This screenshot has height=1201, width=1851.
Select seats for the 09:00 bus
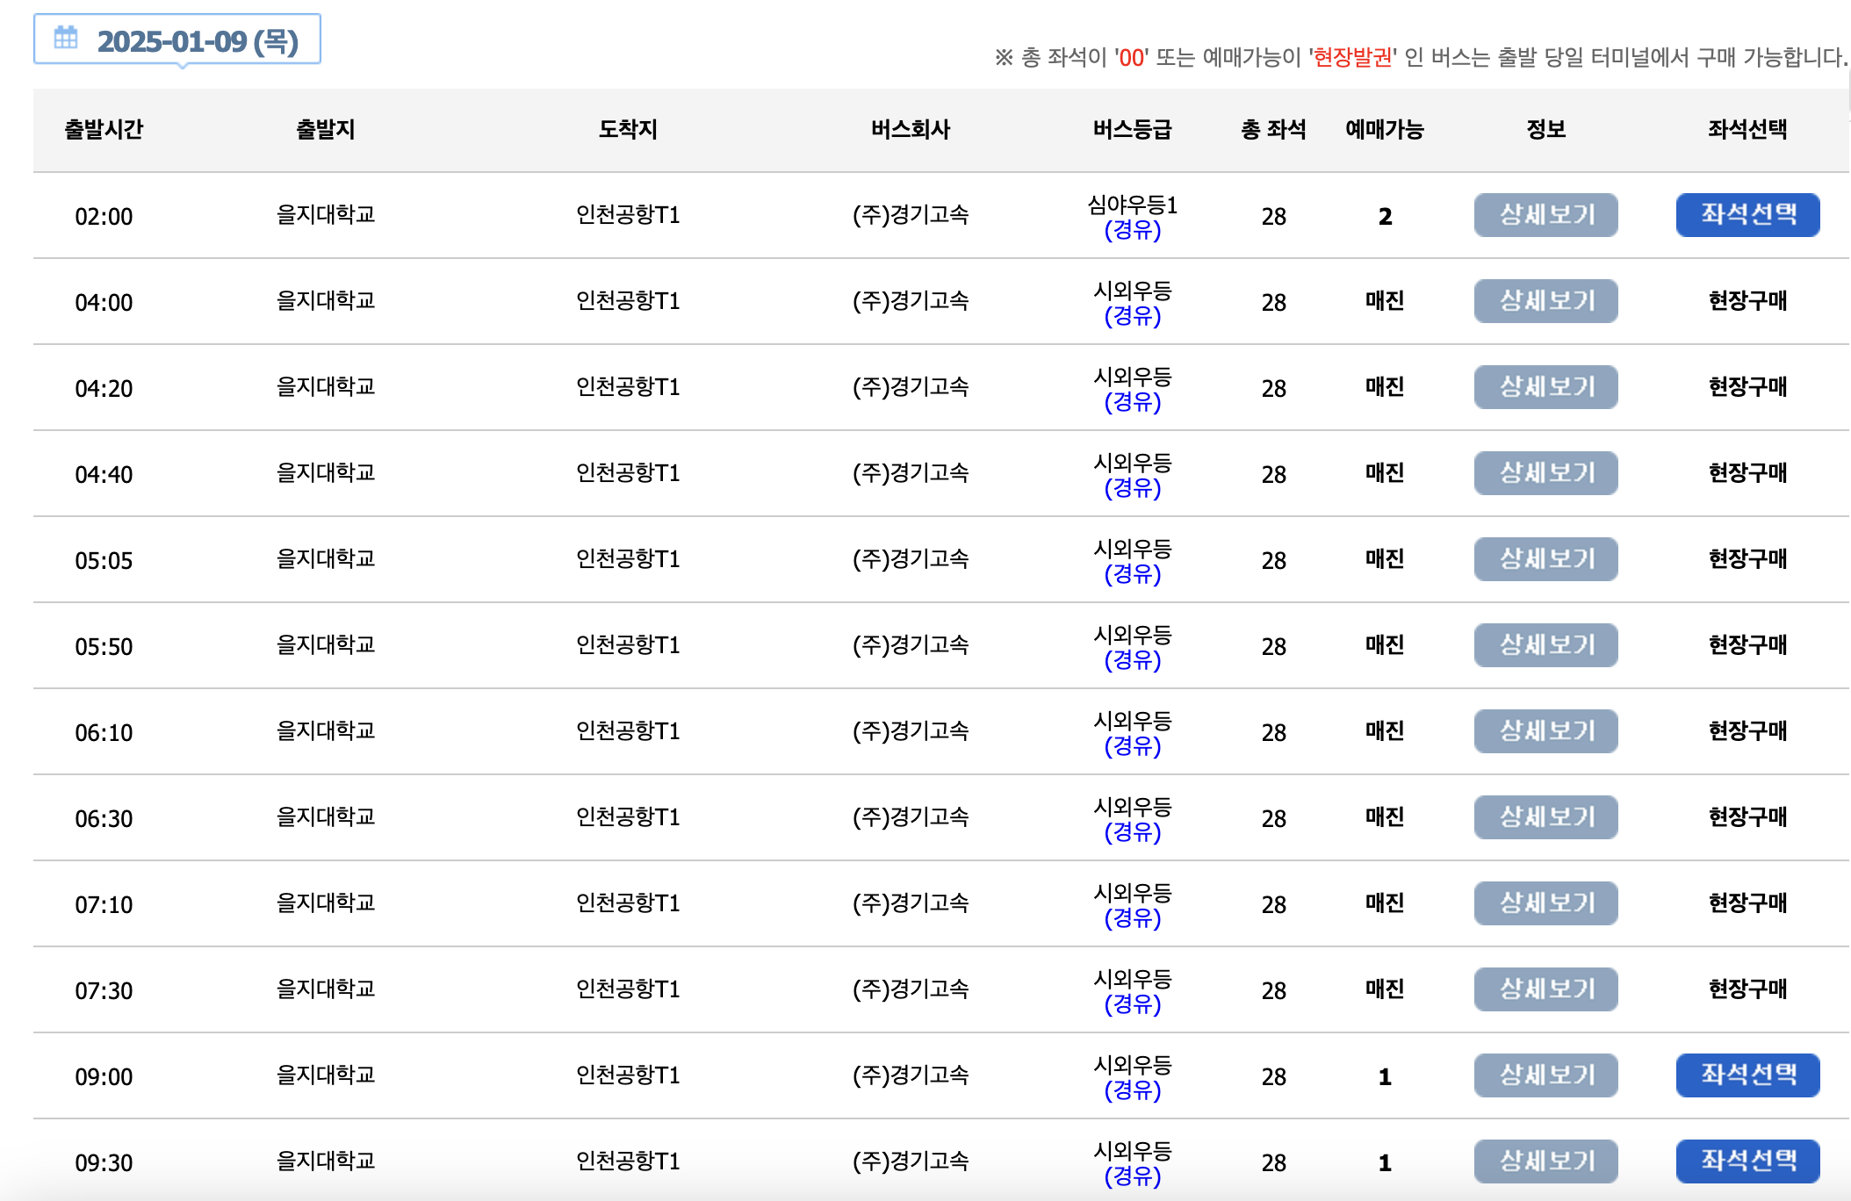pos(1747,1075)
